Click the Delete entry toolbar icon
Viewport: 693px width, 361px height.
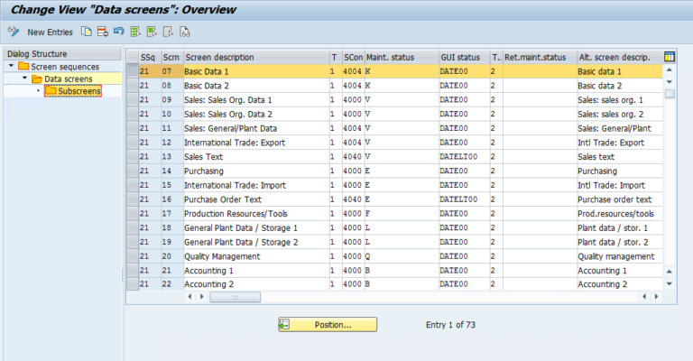click(103, 32)
